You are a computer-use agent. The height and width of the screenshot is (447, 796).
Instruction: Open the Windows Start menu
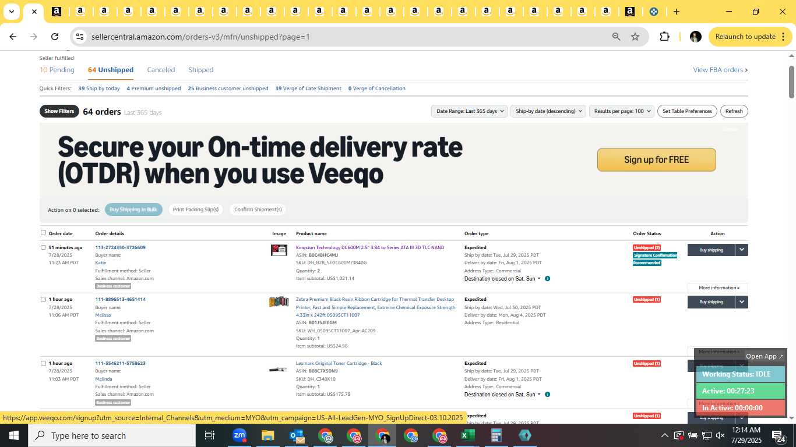14,435
